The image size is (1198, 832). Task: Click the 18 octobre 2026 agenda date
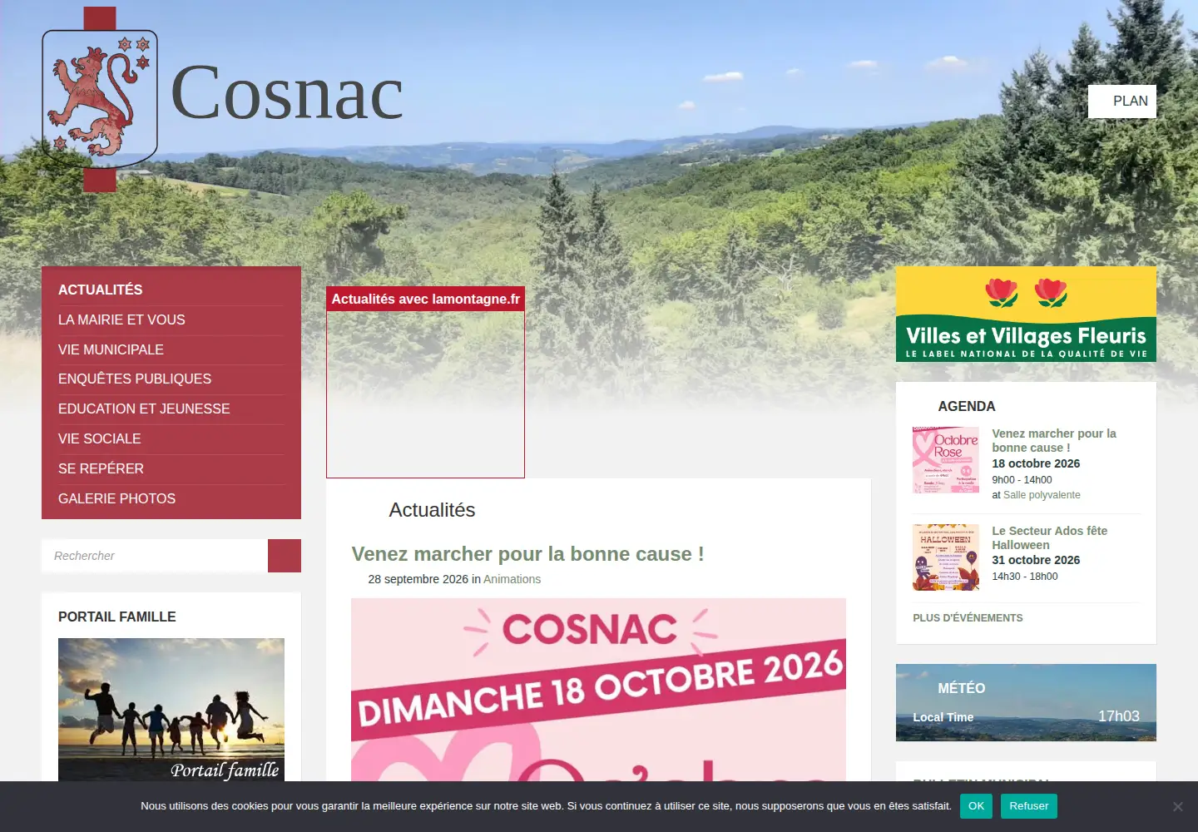1036,463
